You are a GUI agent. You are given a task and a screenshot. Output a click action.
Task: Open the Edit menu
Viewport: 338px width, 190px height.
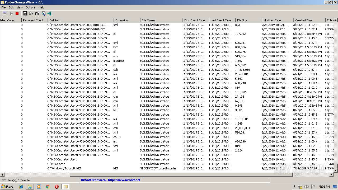tap(11, 7)
